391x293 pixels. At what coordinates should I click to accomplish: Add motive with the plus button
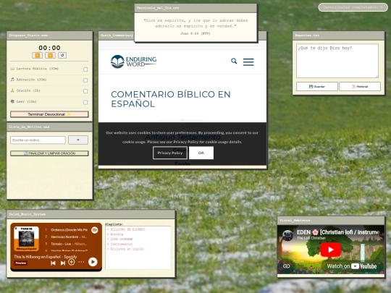coord(78,140)
